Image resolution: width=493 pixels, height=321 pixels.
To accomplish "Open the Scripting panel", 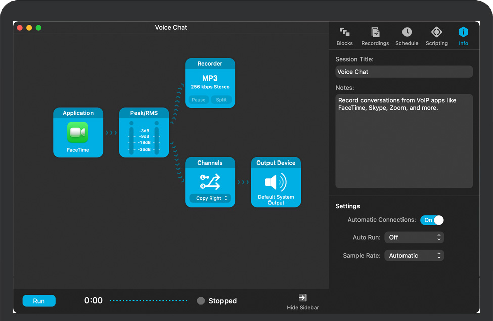I will tap(437, 36).
